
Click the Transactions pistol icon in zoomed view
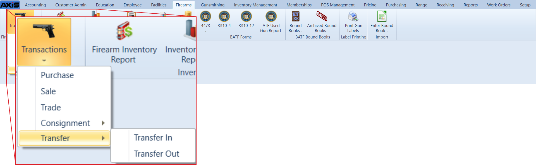[x=44, y=30]
